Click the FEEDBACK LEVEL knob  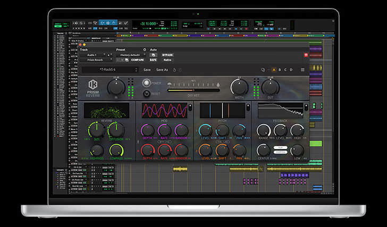pos(280,130)
